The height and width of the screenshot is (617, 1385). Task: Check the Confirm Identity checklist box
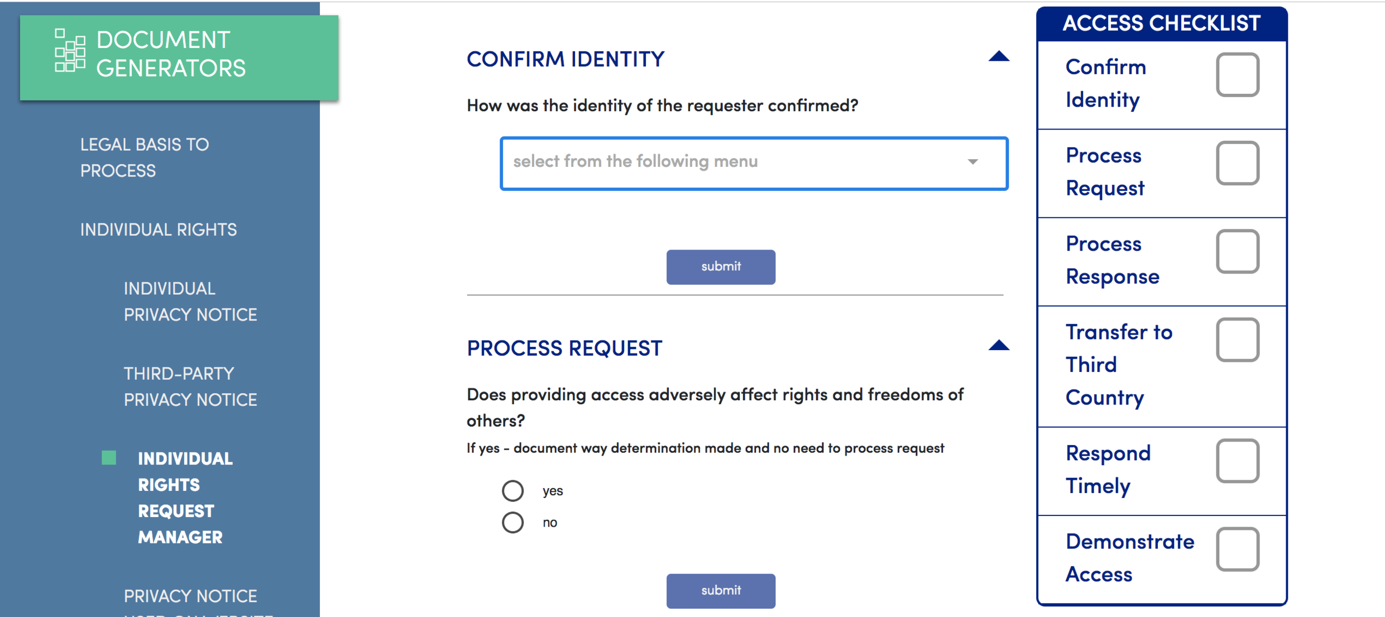point(1237,75)
